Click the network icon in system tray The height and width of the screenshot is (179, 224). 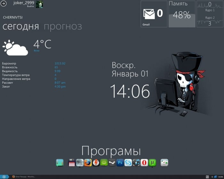216,177
